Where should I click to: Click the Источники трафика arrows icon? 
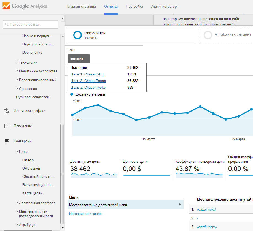click(7, 111)
